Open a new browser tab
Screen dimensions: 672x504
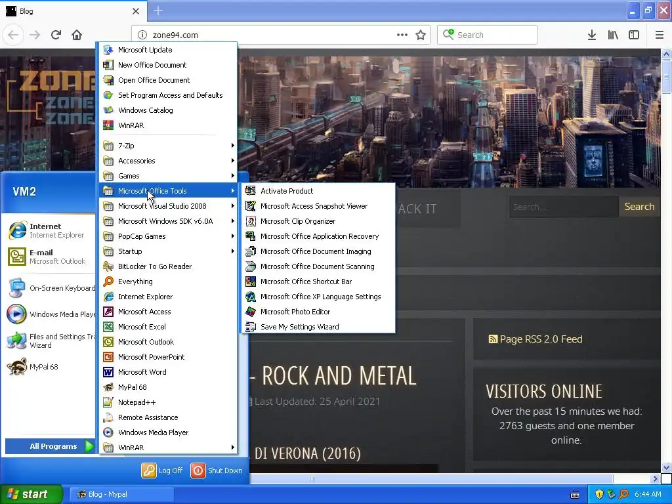tap(157, 10)
